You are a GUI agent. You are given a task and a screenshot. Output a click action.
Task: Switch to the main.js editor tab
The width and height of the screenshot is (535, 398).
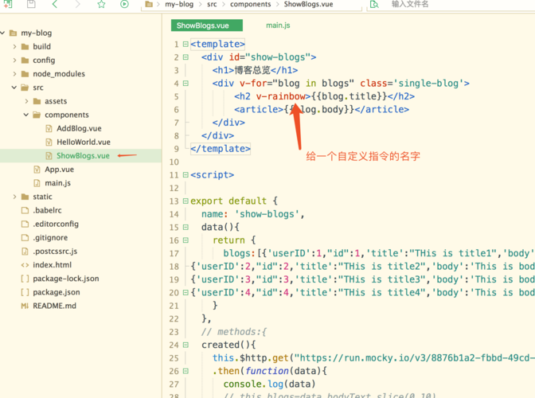(x=278, y=25)
